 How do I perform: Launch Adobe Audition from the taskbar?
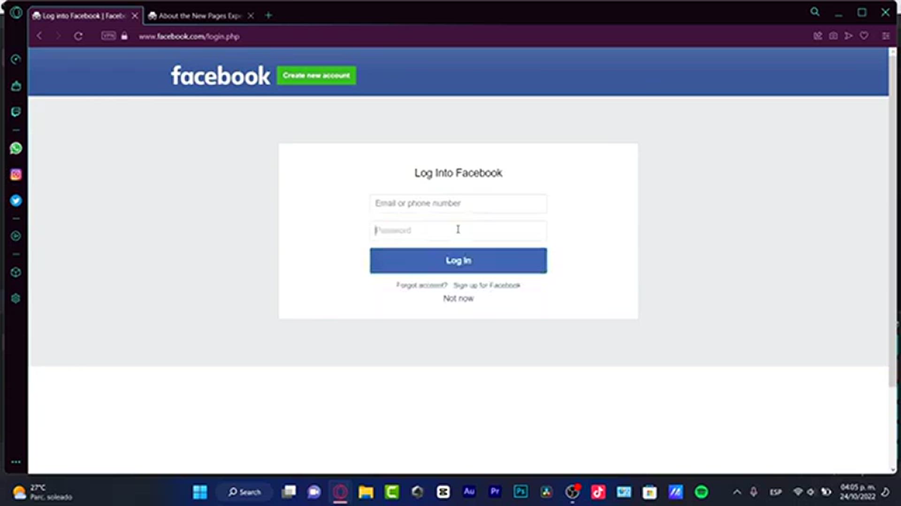[x=469, y=492]
